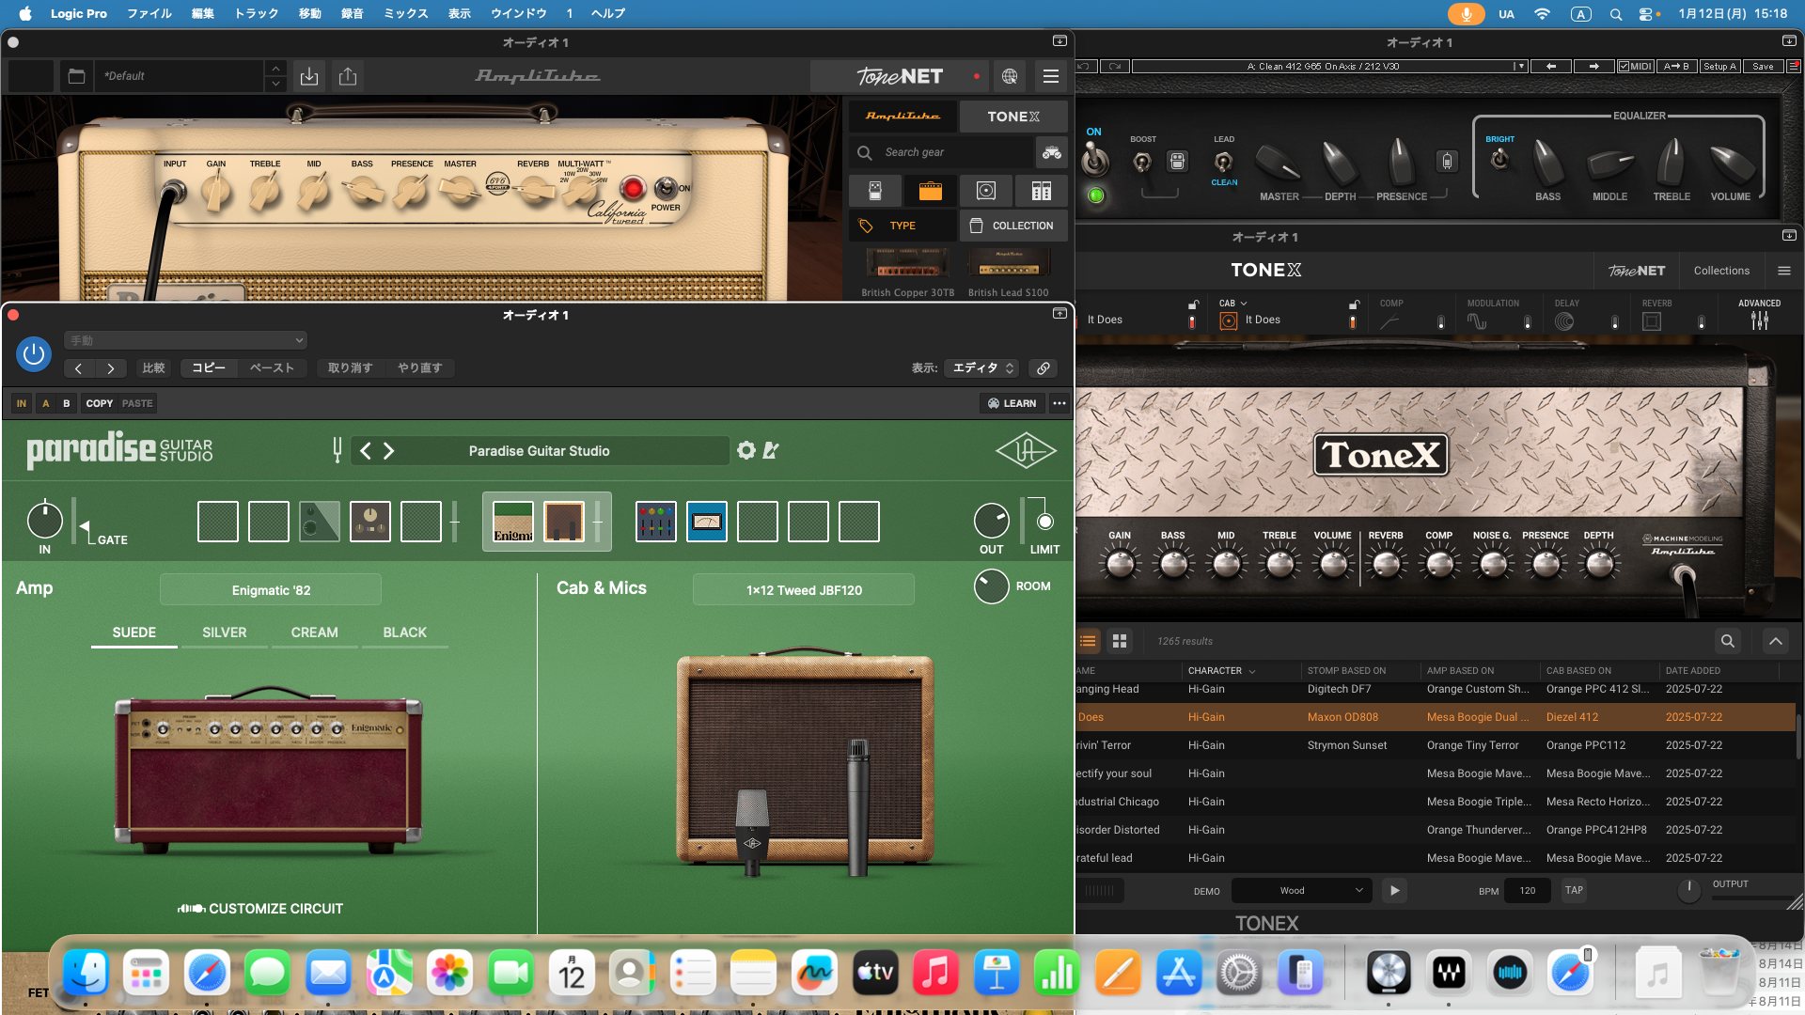
Task: Click the TONEX results search magnifier
Action: point(1727,641)
